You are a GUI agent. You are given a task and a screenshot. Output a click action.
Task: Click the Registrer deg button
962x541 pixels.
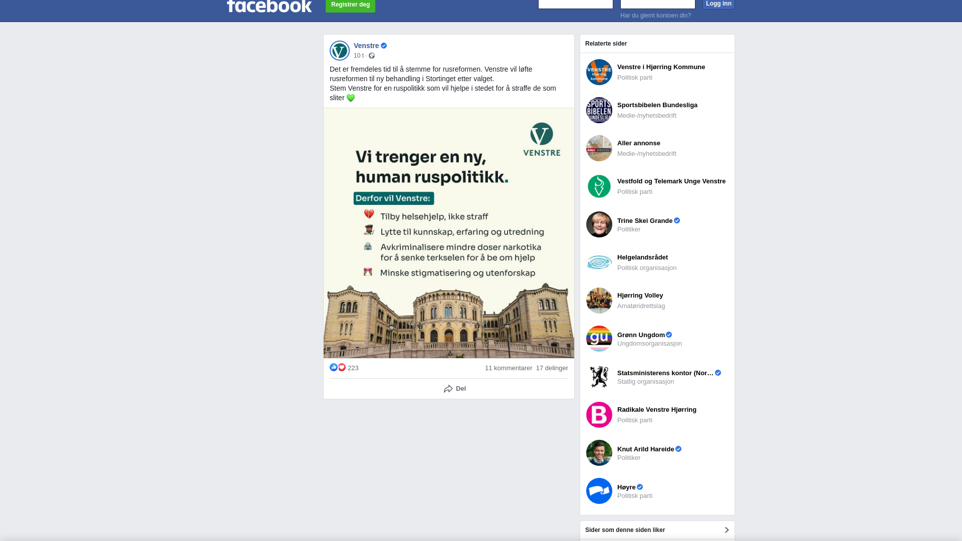[x=350, y=5]
